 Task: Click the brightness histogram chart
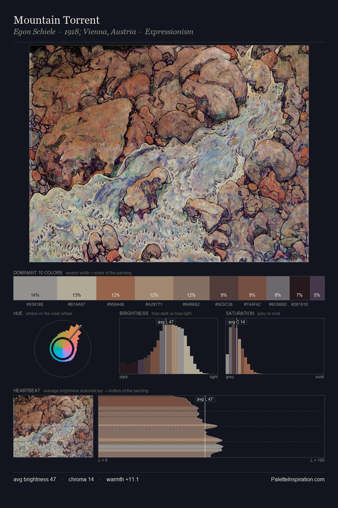point(169,346)
